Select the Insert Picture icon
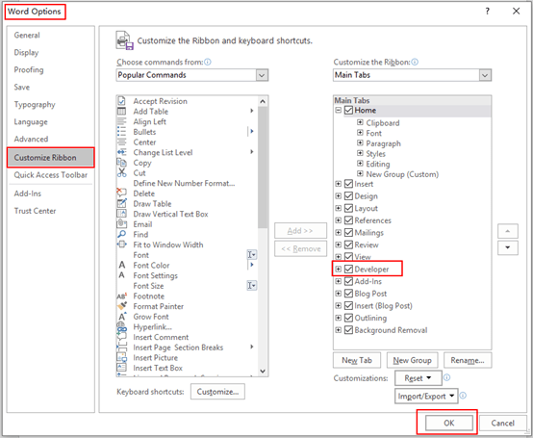 pyautogui.click(x=121, y=357)
